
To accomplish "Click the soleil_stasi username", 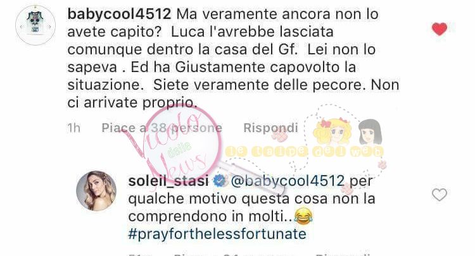I will (168, 181).
